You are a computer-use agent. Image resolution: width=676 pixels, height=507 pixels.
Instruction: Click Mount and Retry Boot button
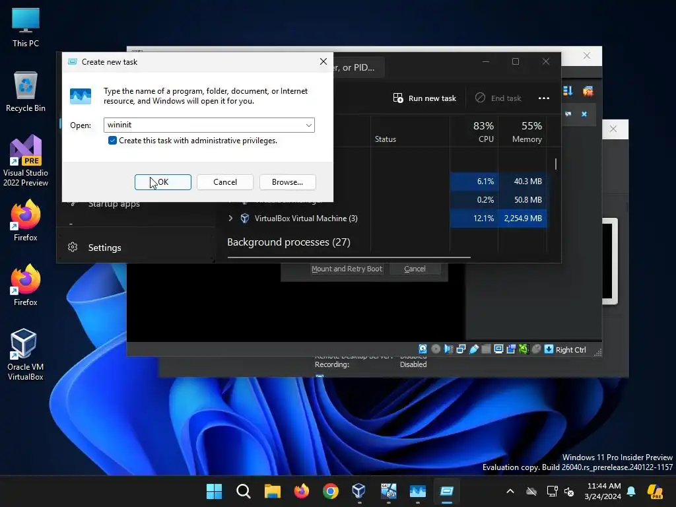(x=347, y=269)
